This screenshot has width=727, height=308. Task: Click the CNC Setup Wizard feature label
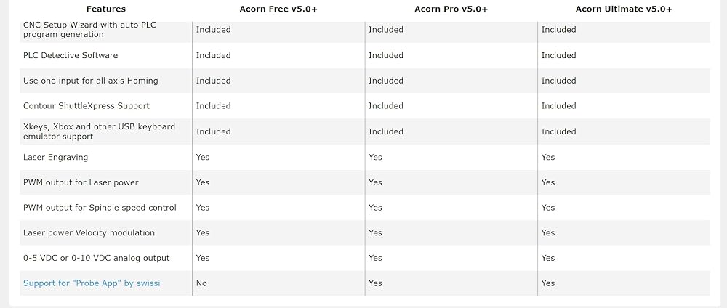[89, 30]
